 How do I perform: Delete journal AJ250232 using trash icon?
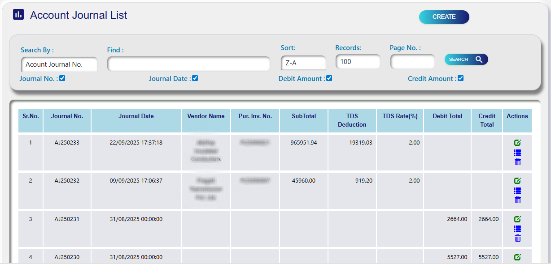pos(517,200)
